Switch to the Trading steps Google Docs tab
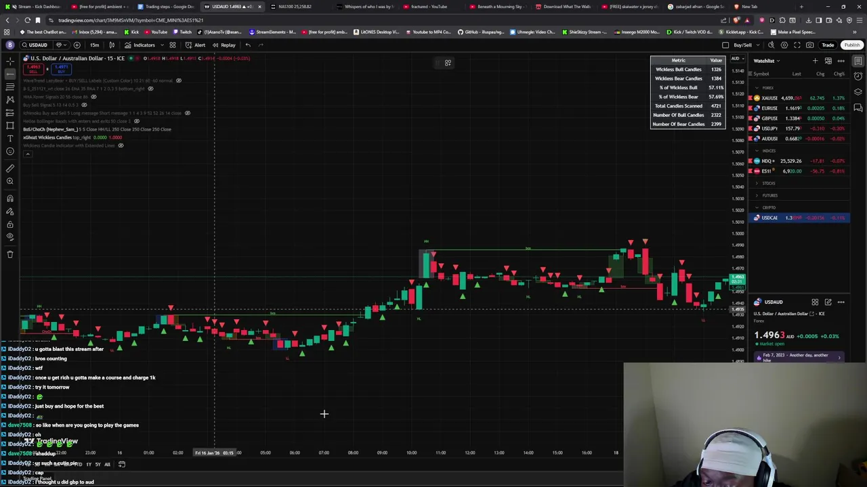Viewport: 867px width, 487px height. click(x=166, y=7)
